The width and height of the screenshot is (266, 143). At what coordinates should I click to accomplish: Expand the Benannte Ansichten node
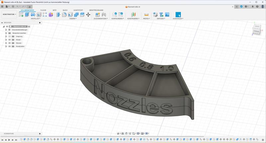tap(6, 33)
